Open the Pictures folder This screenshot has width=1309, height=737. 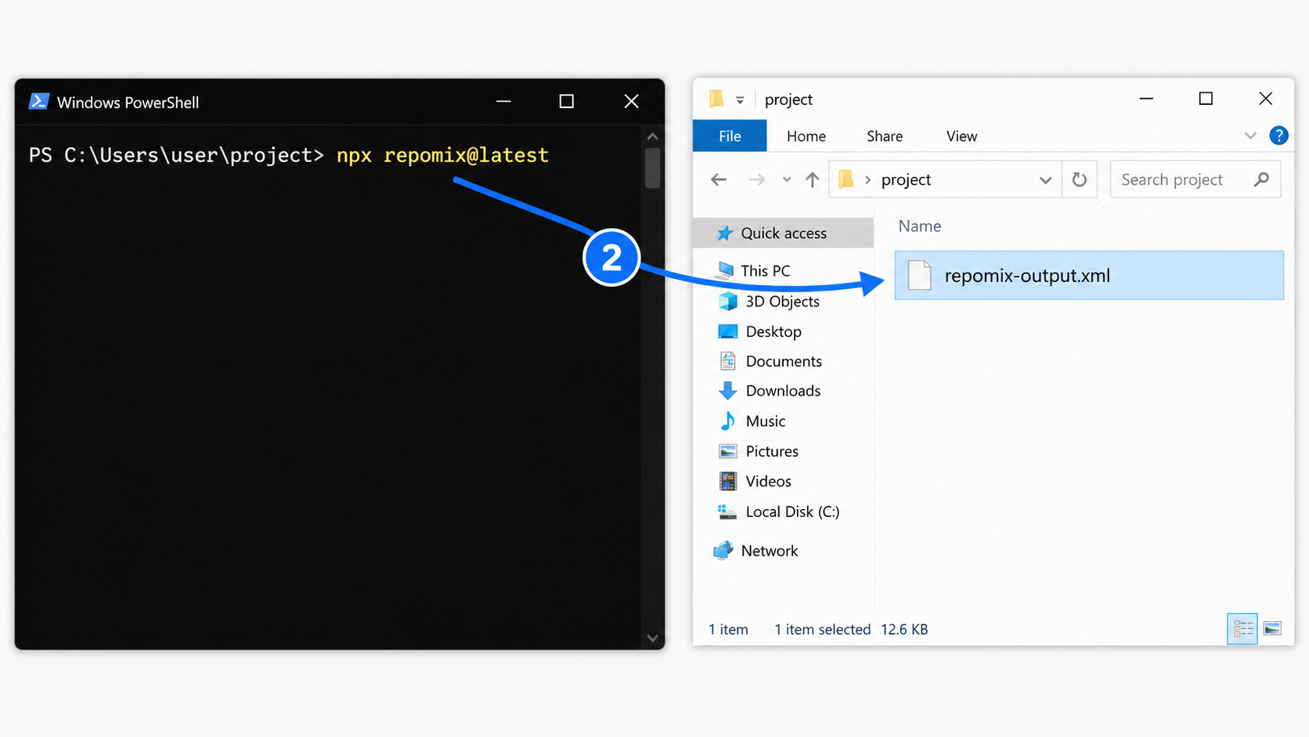coord(772,452)
